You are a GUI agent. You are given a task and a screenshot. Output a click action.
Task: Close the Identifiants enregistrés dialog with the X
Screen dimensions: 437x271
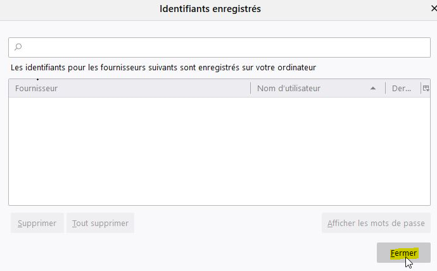pyautogui.click(x=434, y=9)
